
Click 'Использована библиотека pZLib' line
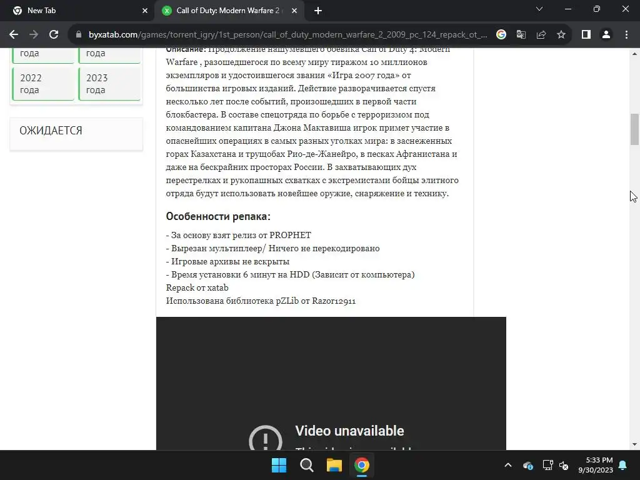click(x=261, y=301)
